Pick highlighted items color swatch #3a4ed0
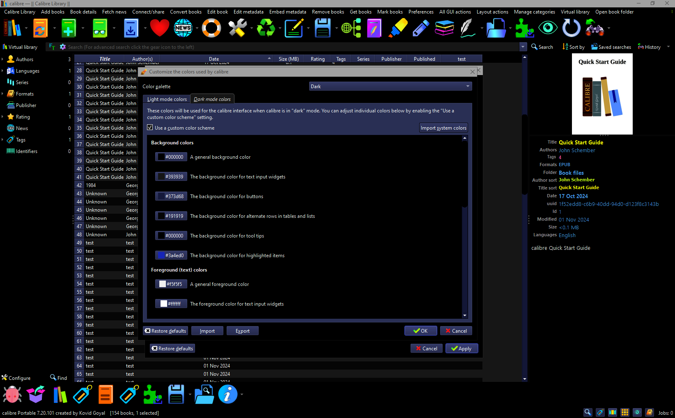This screenshot has width=675, height=418. (171, 255)
